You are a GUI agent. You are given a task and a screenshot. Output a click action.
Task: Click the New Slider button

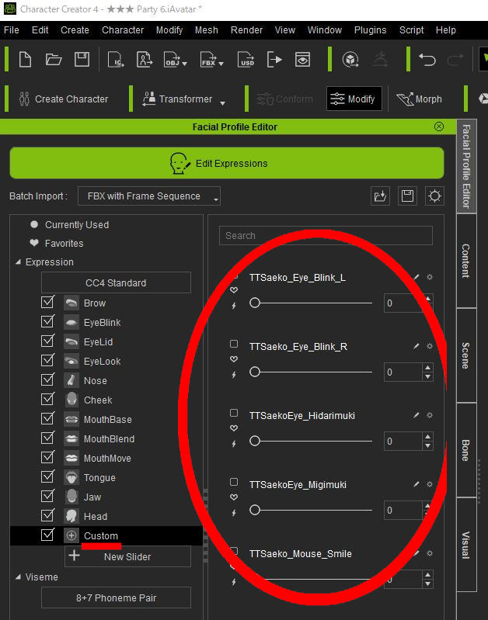[x=127, y=556]
